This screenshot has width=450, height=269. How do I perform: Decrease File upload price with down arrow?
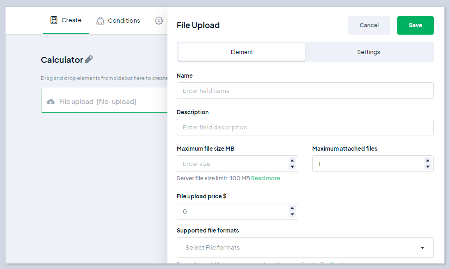[x=292, y=214]
